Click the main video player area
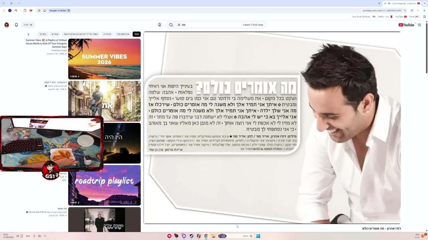Viewport: 428px width, 240px height. click(x=272, y=128)
